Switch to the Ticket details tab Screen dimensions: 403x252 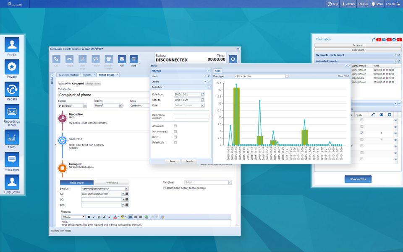click(106, 75)
